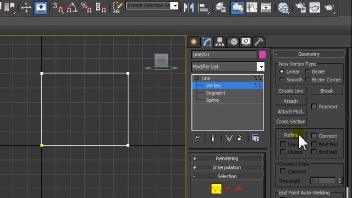The image size is (352, 198).
Task: Click the Mirror tool icon
Action: (x=189, y=7)
